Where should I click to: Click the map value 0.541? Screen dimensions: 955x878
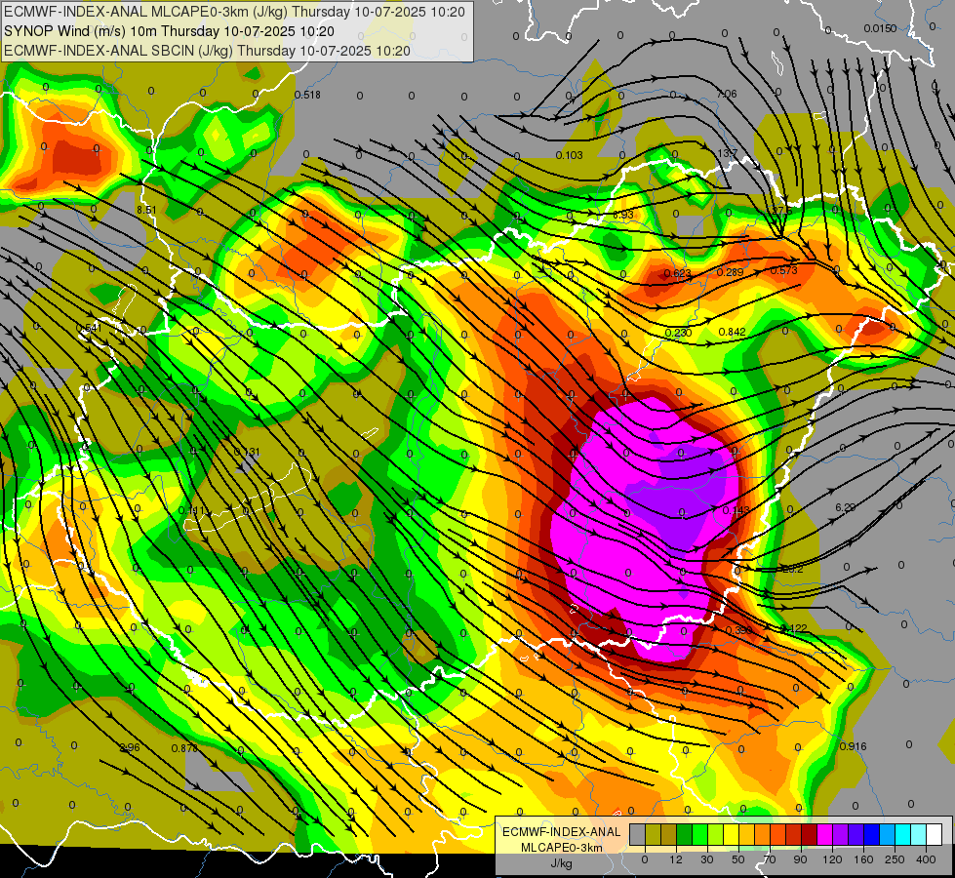pos(89,328)
